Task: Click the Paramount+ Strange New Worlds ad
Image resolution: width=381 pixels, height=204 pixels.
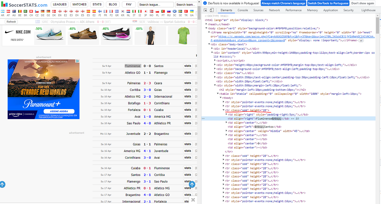Action: [44, 89]
